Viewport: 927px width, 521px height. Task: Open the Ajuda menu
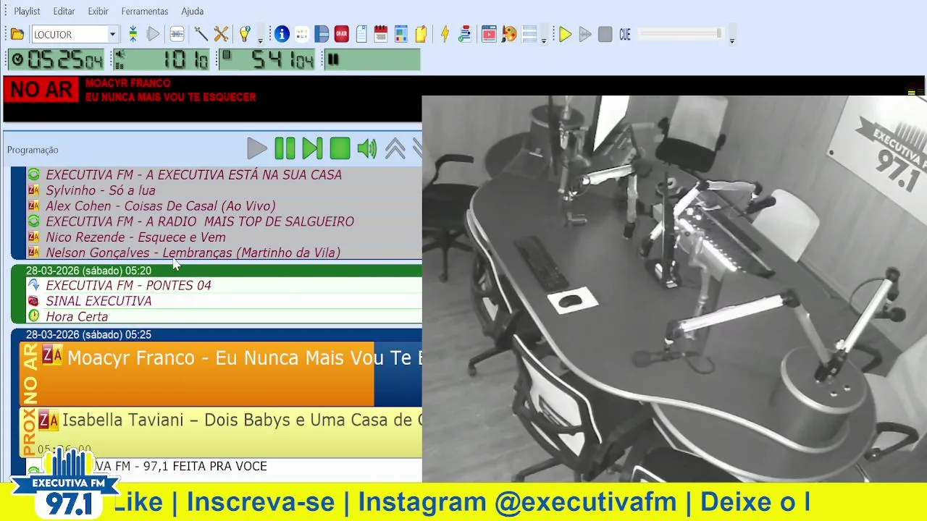192,11
